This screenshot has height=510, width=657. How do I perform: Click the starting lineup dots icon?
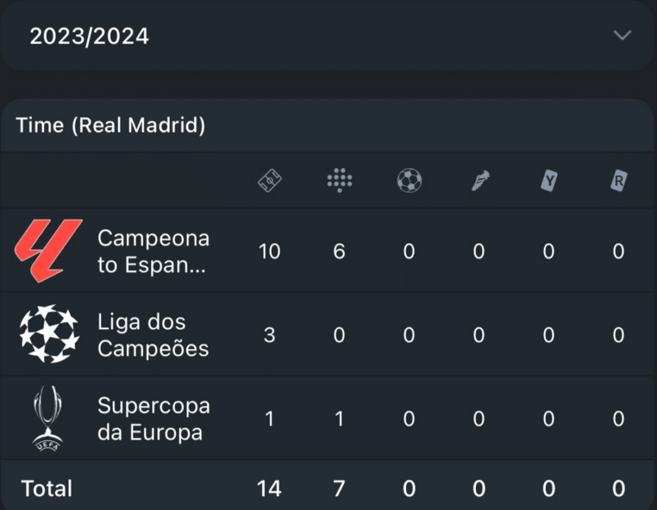tap(339, 182)
